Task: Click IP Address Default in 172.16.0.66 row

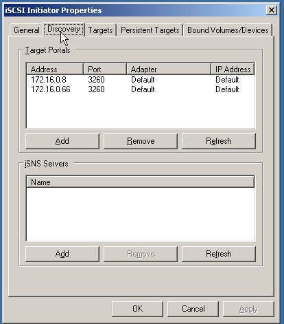Action: pyautogui.click(x=227, y=89)
